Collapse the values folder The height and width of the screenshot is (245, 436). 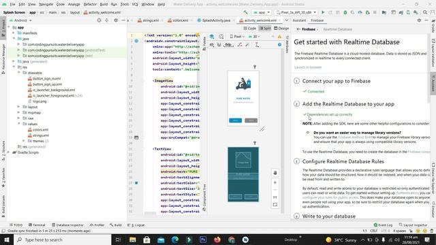tap(19, 124)
